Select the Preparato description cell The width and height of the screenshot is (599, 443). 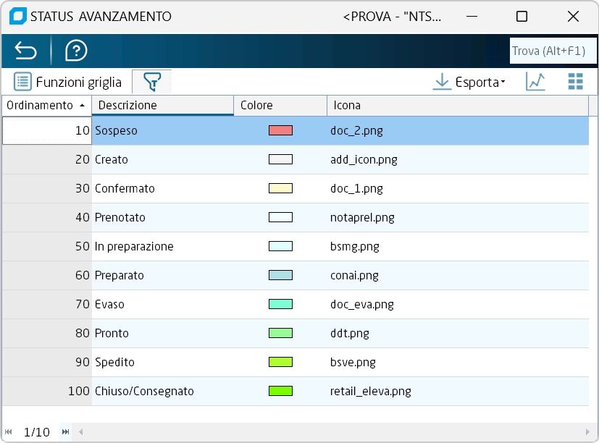162,275
